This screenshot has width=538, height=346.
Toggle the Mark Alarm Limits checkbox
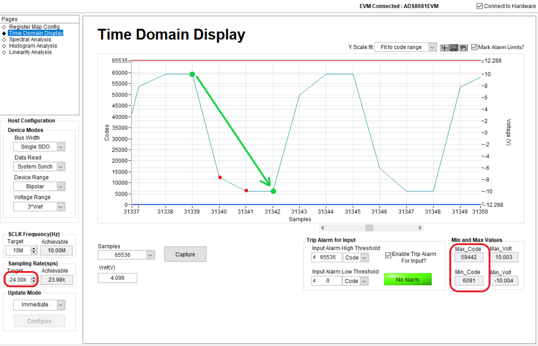click(475, 47)
